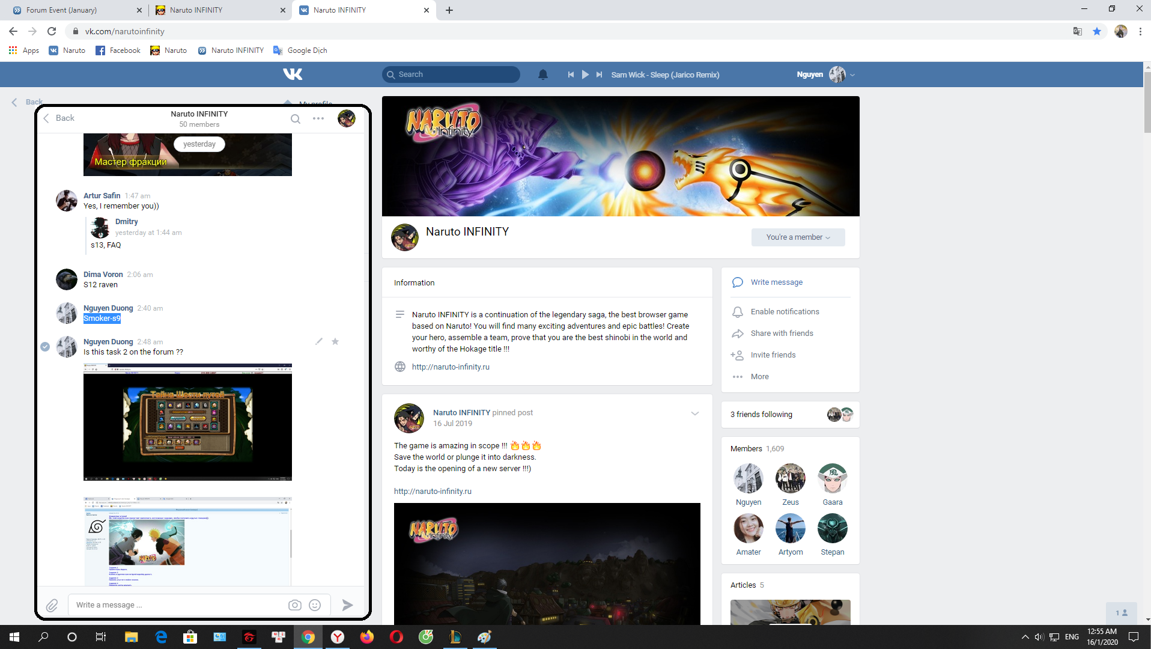The width and height of the screenshot is (1151, 649).
Task: Enable notifications for Naruto INFINITY
Action: pyautogui.click(x=785, y=312)
